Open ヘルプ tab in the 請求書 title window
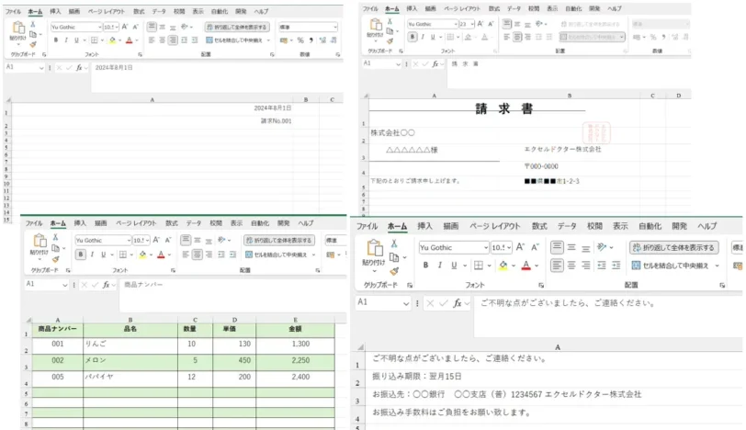 pyautogui.click(x=615, y=8)
